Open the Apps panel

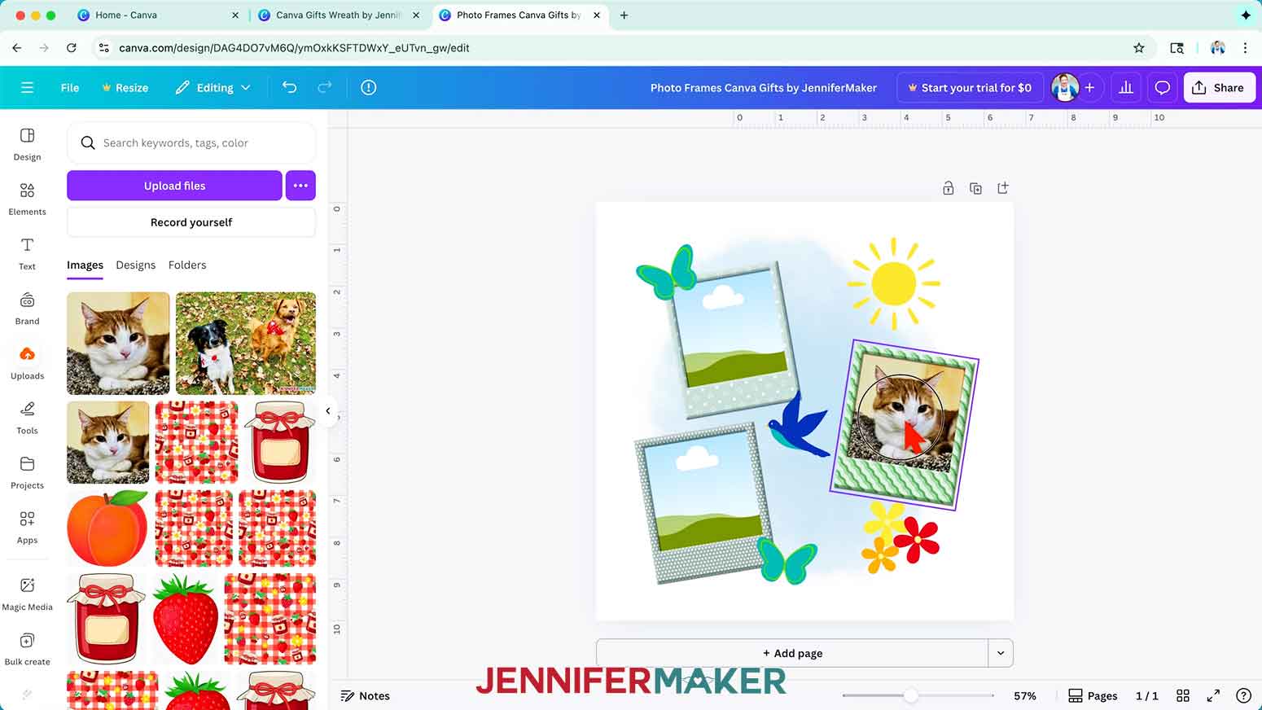pos(27,527)
